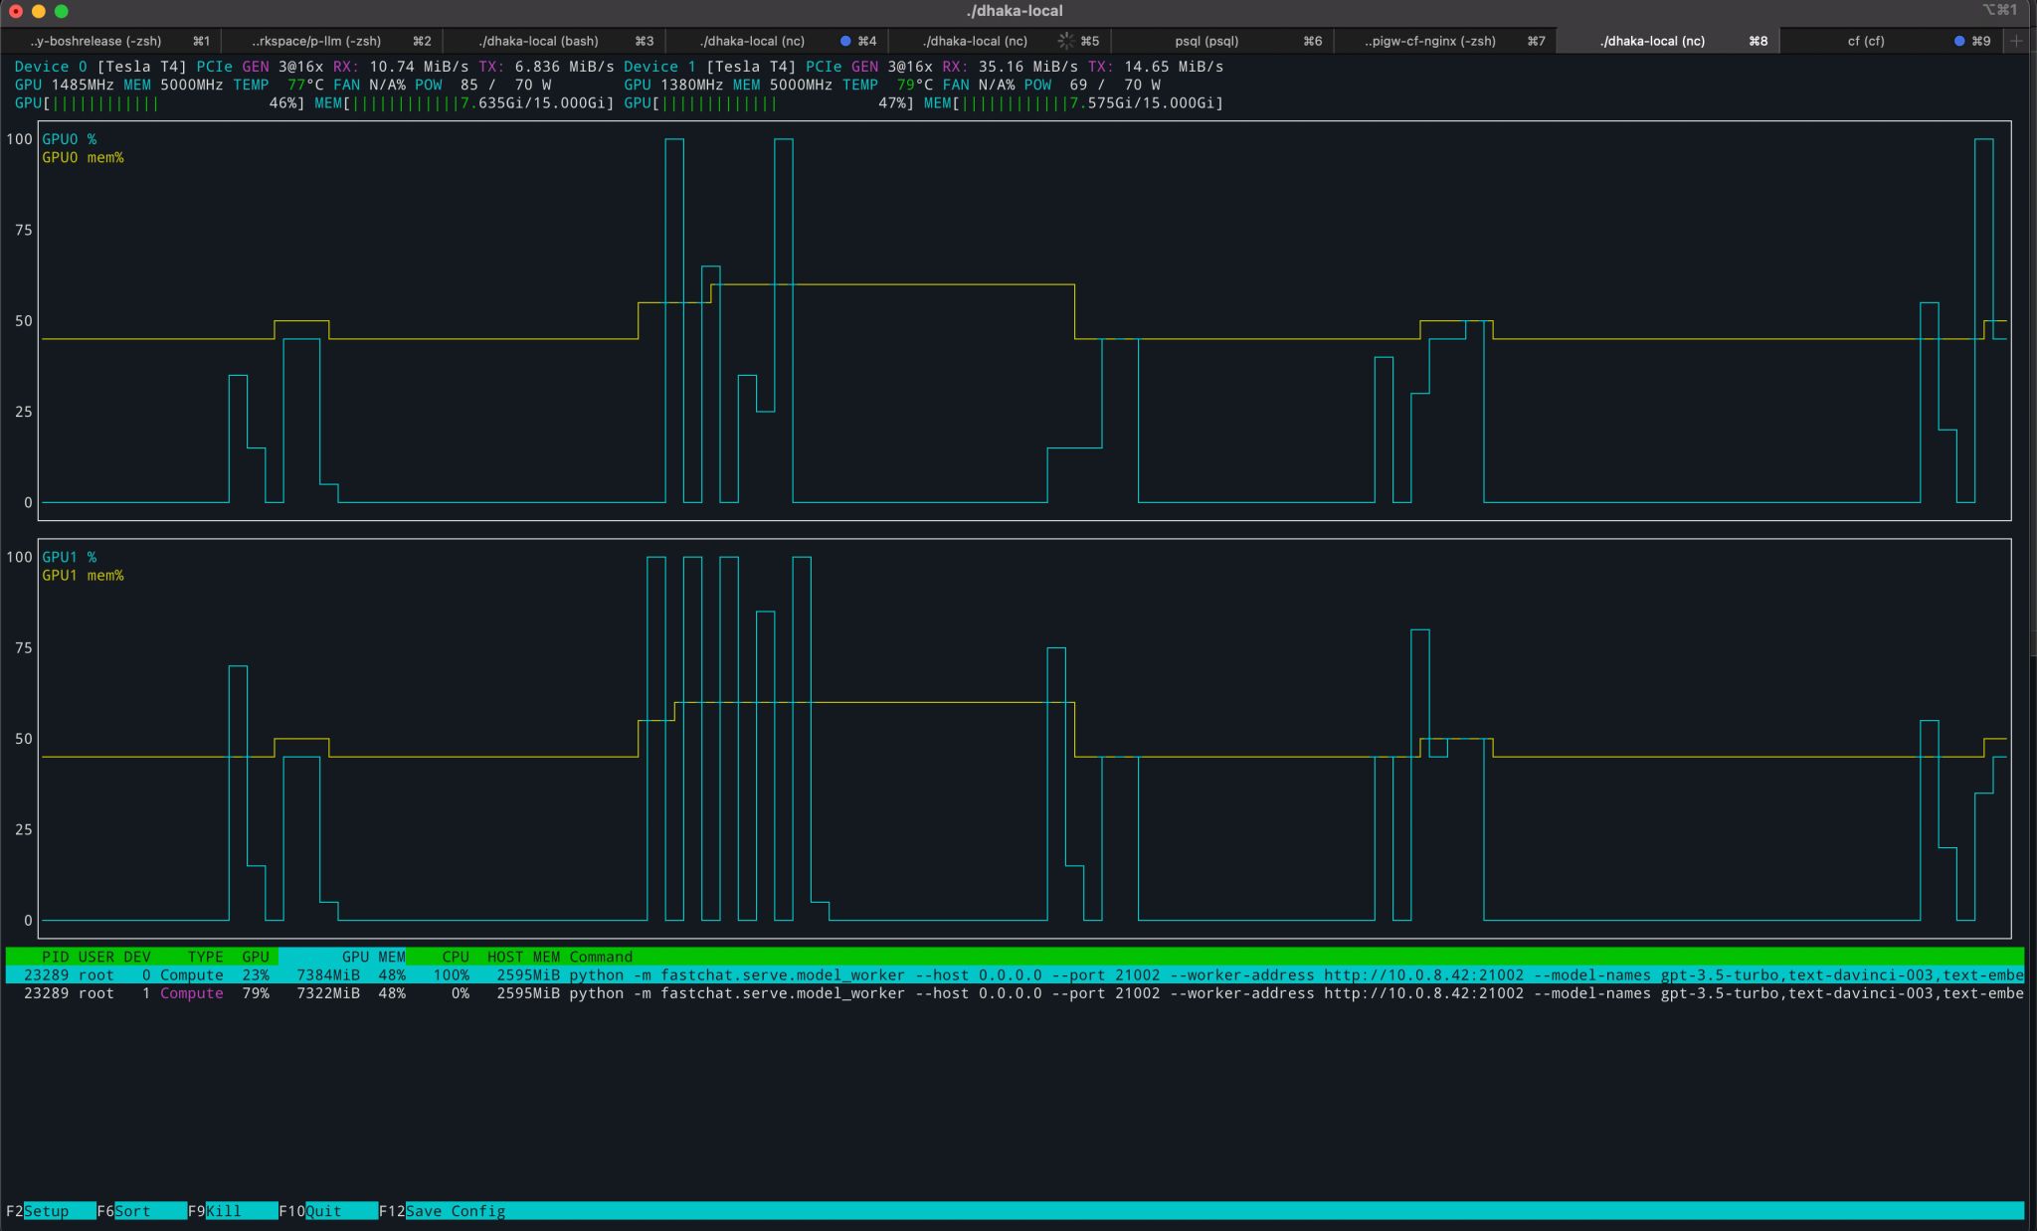Click the RX 10.74 MiB/s value
Viewport: 2037px width, 1231px height.
(x=419, y=67)
